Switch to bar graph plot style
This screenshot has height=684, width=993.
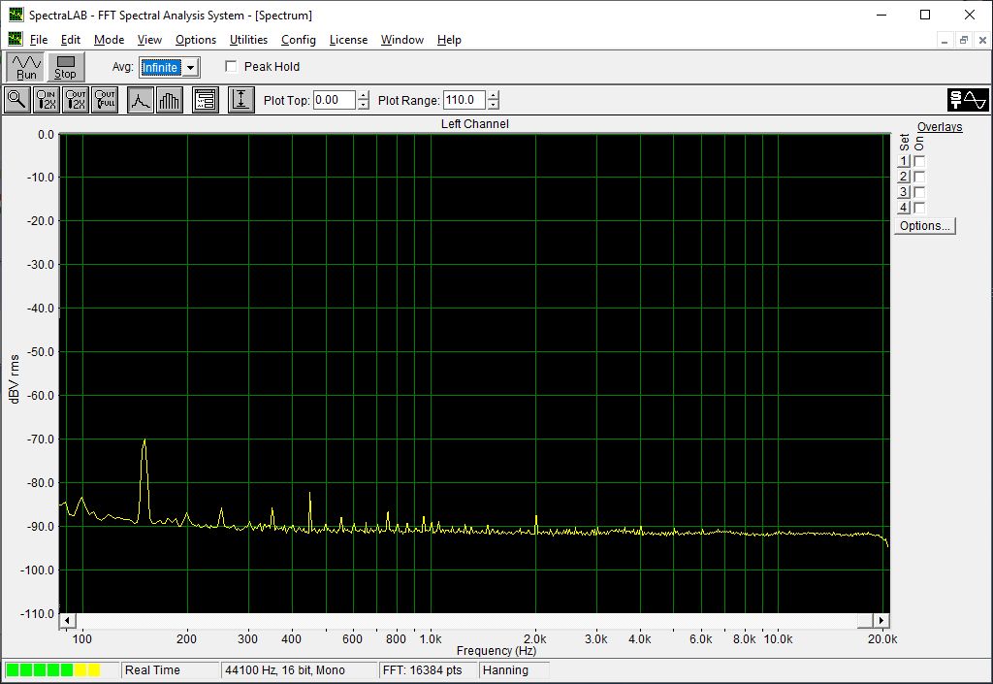[169, 100]
